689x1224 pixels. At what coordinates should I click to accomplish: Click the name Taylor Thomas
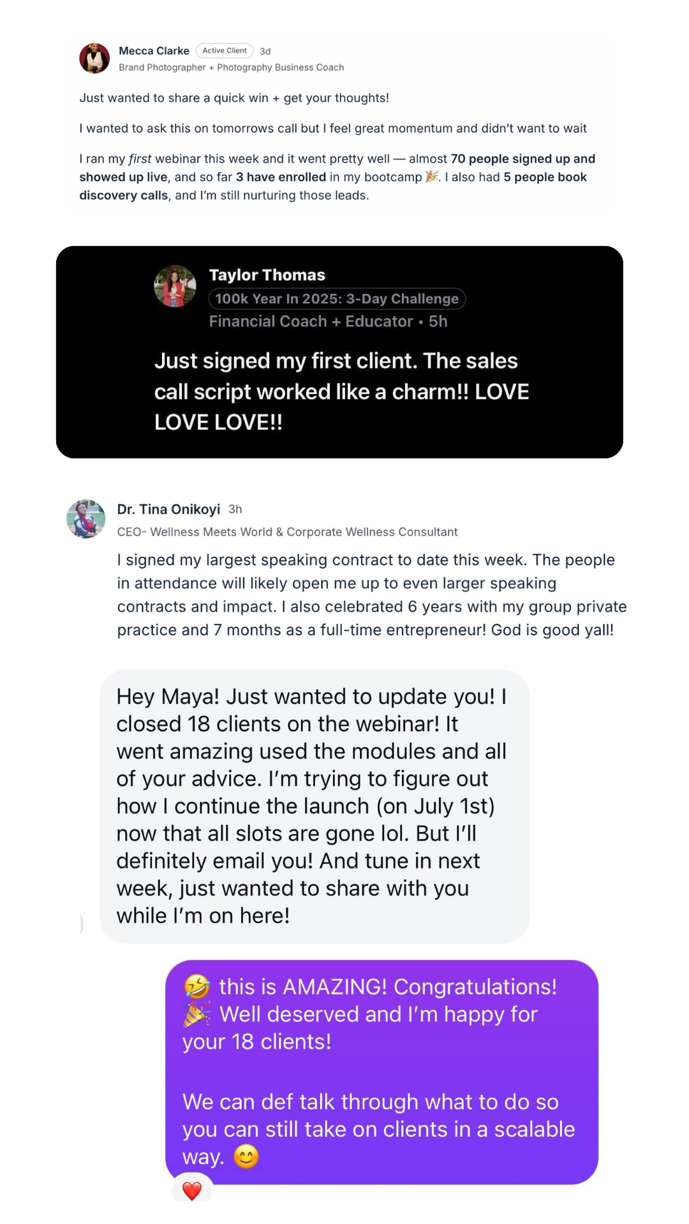(x=267, y=275)
